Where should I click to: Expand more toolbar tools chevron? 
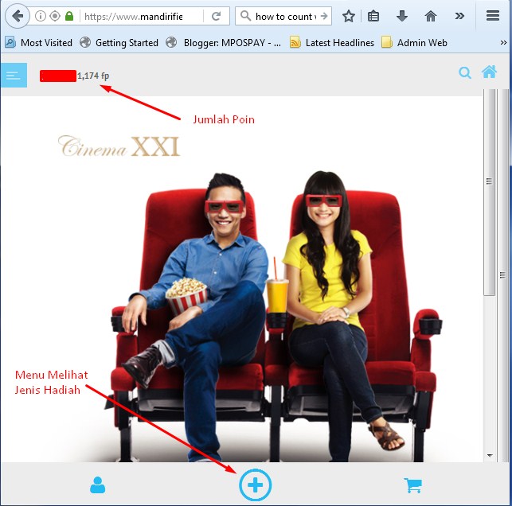[459, 16]
